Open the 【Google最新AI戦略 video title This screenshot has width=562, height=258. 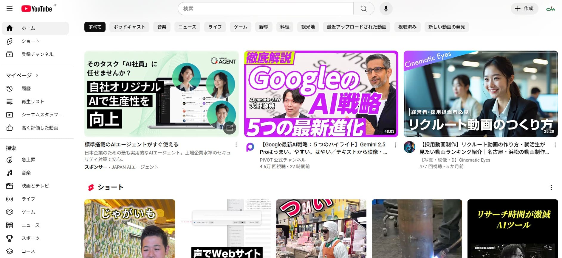[323, 148]
